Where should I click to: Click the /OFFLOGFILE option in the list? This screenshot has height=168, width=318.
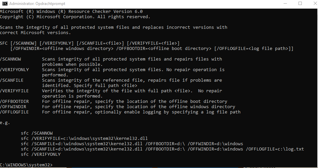[15, 112]
